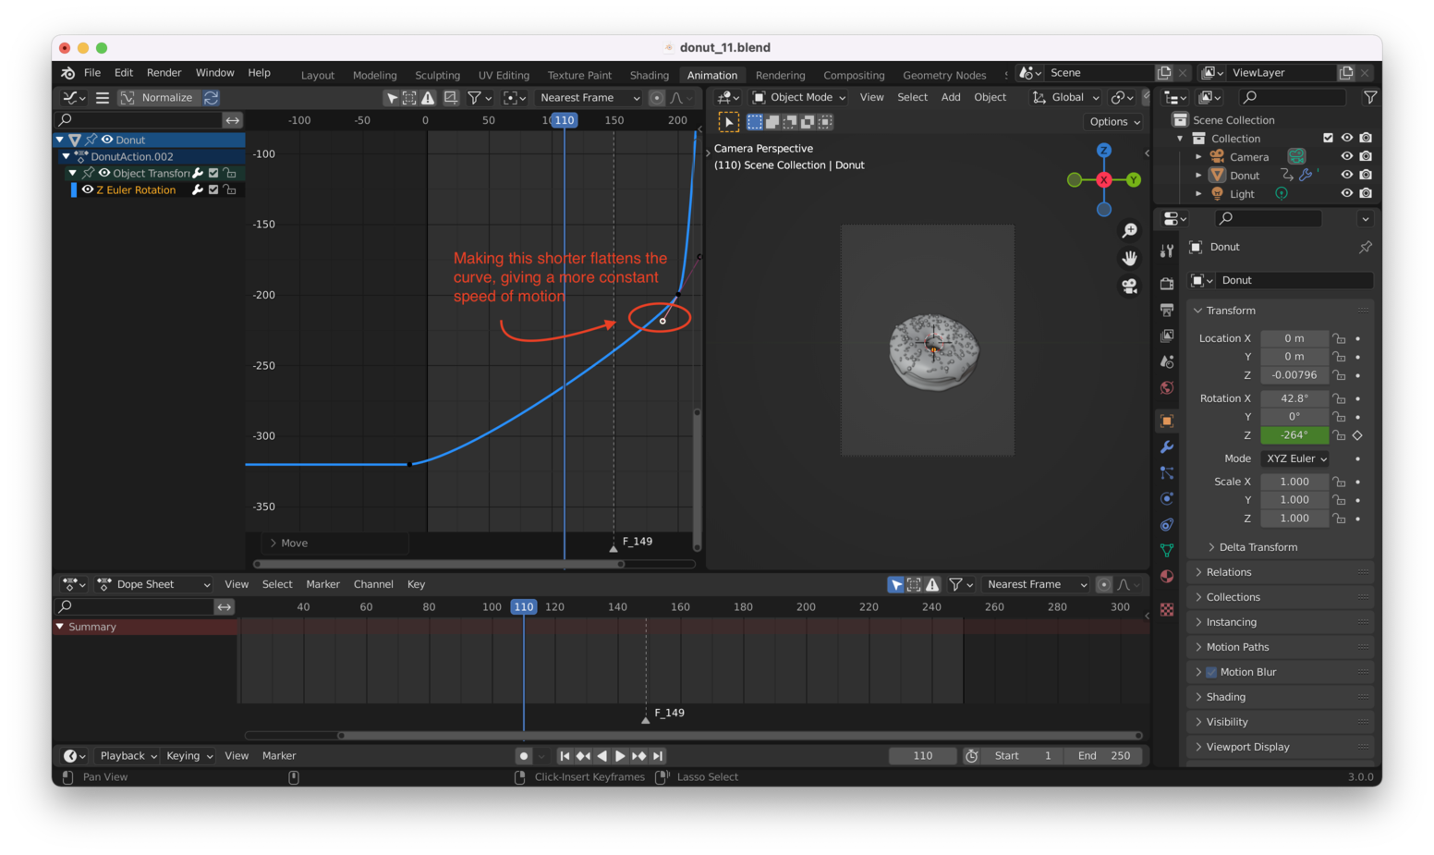Expand the Camera item in the Outliner
The width and height of the screenshot is (1434, 855).
1199,156
